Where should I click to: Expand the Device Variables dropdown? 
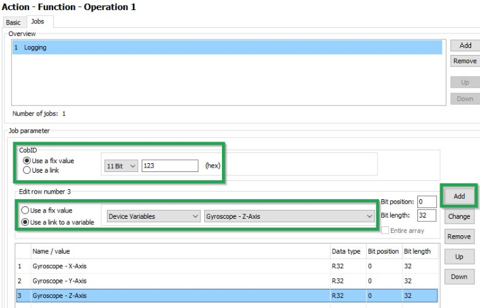(153, 216)
